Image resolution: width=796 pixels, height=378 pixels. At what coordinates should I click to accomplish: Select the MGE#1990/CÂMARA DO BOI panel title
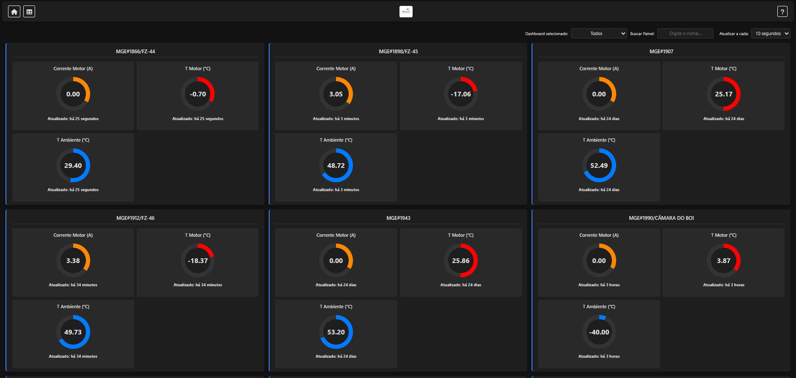[661, 218]
